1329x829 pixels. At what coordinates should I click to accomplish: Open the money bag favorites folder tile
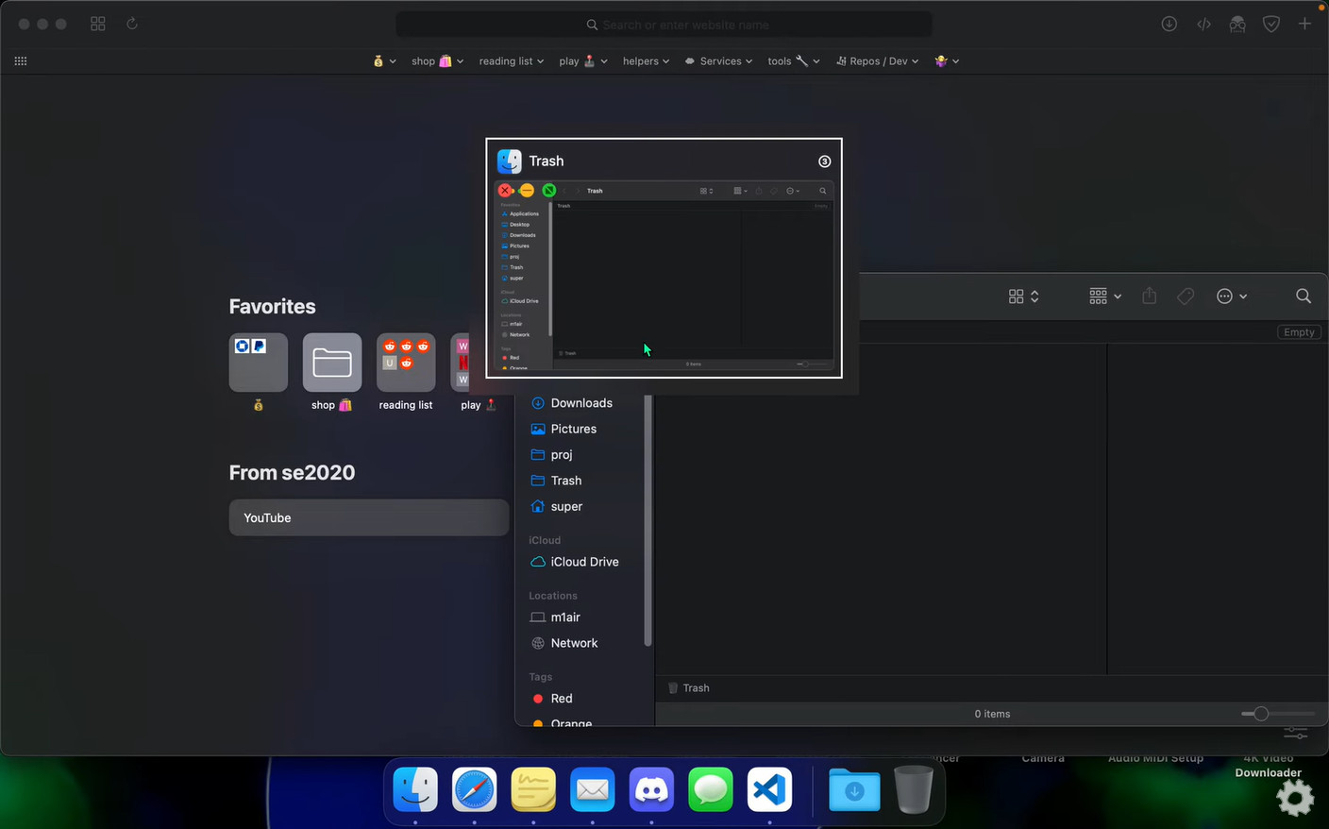coord(259,363)
